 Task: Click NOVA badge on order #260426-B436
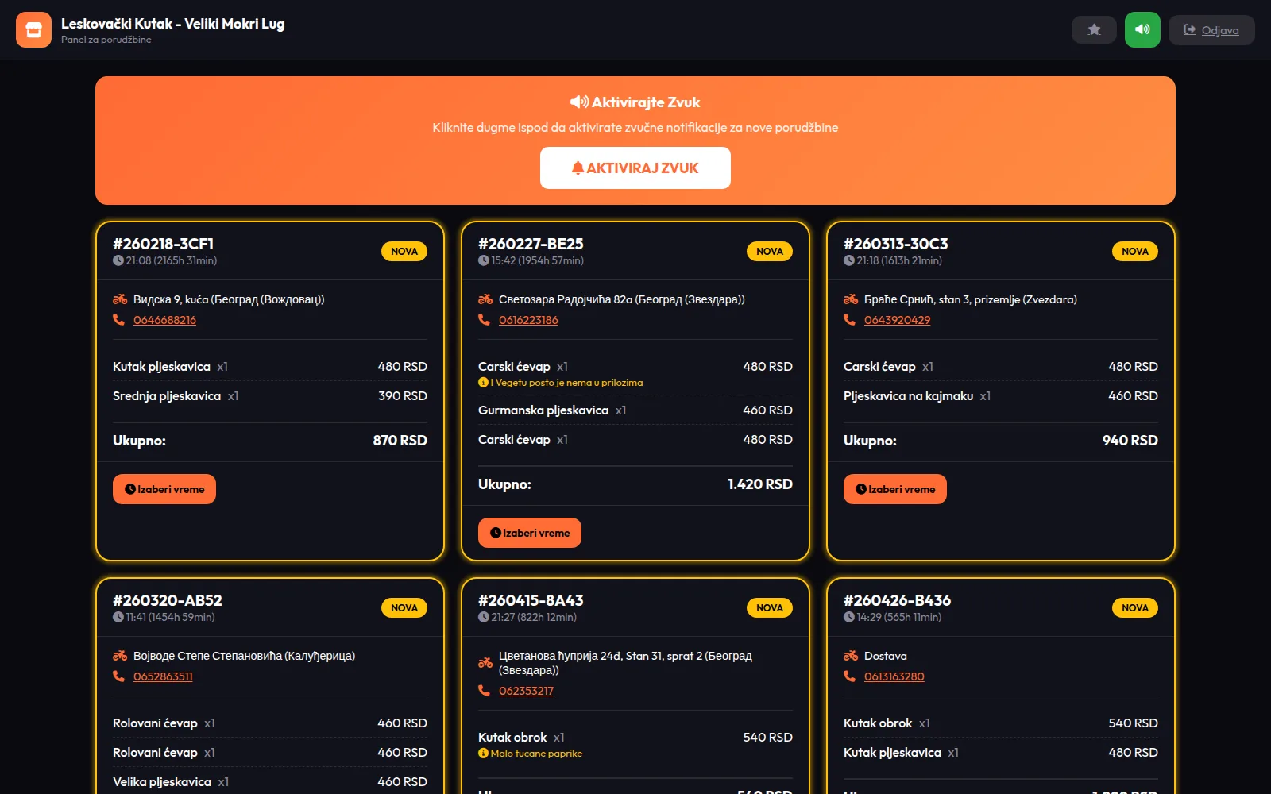click(x=1135, y=607)
